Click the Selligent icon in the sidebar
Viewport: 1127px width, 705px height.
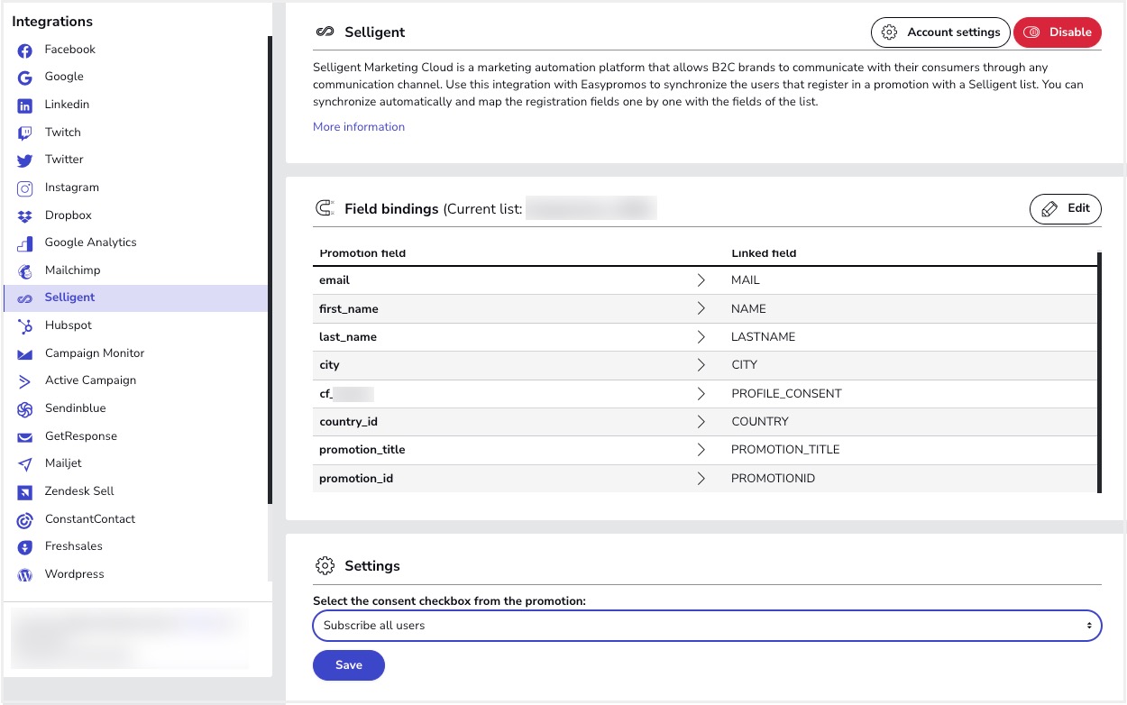25,298
